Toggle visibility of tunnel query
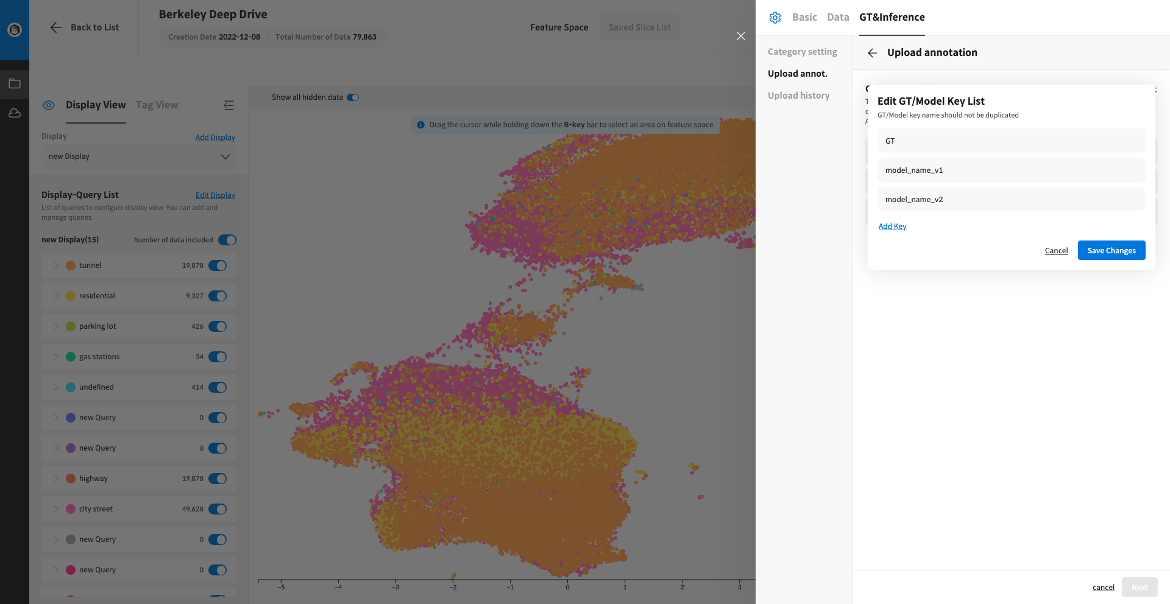Screen dimensions: 1170x604 pyautogui.click(x=218, y=265)
